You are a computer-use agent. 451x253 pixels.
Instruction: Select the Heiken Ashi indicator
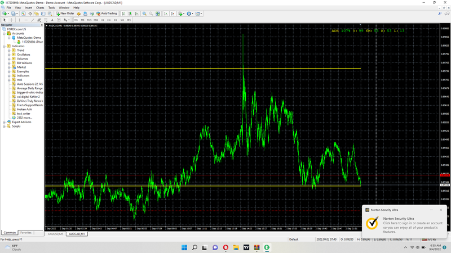point(24,109)
